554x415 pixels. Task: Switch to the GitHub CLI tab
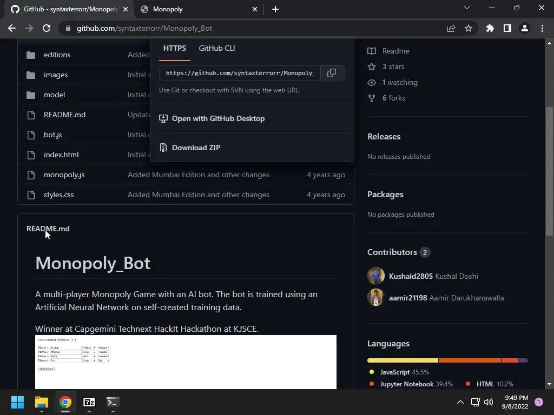(x=217, y=48)
